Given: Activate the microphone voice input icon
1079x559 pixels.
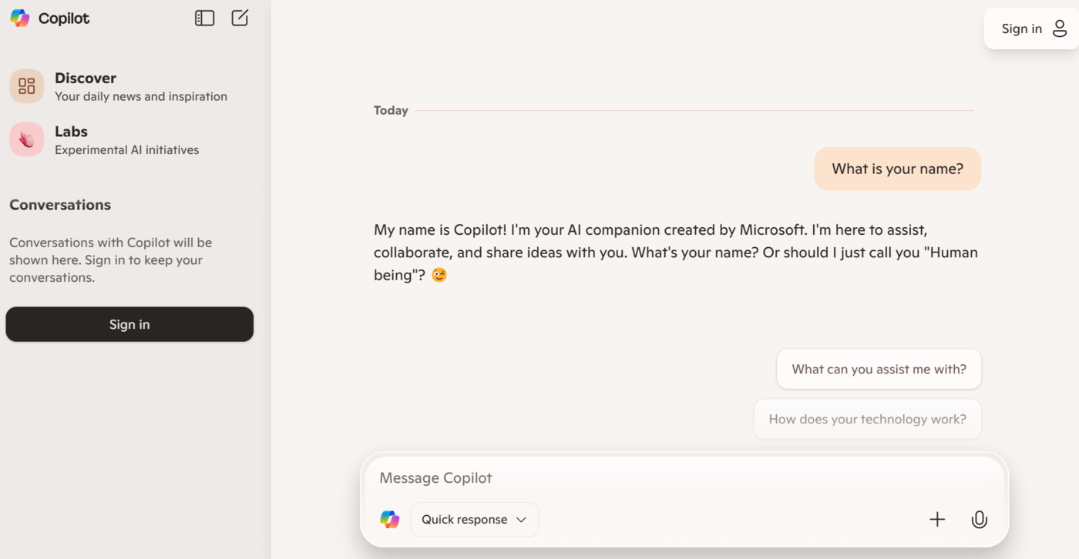Looking at the screenshot, I should [979, 520].
